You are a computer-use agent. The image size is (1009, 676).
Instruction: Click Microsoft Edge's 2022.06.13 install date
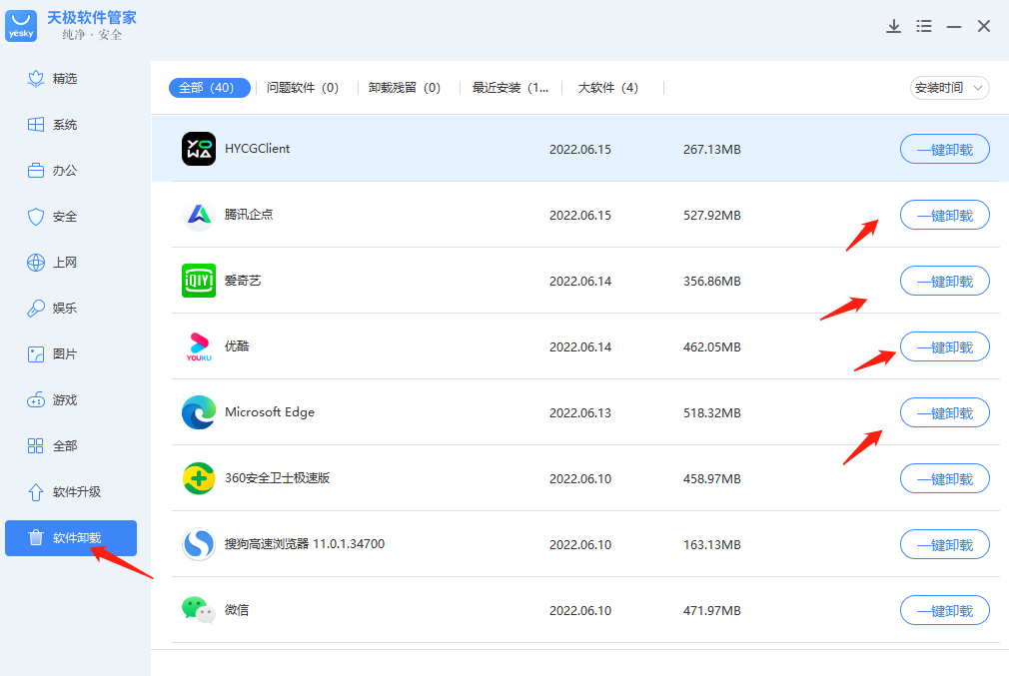579,413
